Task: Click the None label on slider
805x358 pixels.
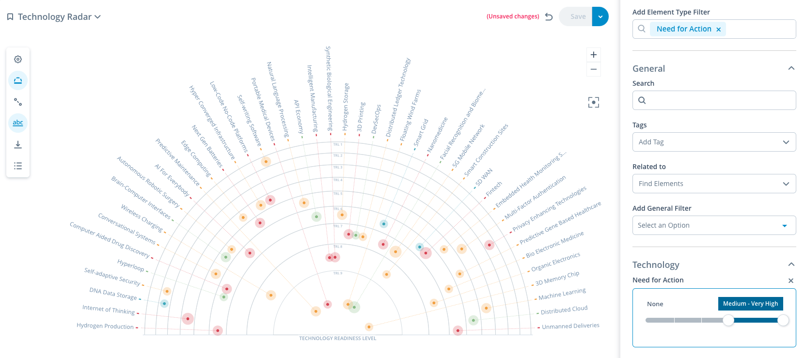Action: point(655,304)
